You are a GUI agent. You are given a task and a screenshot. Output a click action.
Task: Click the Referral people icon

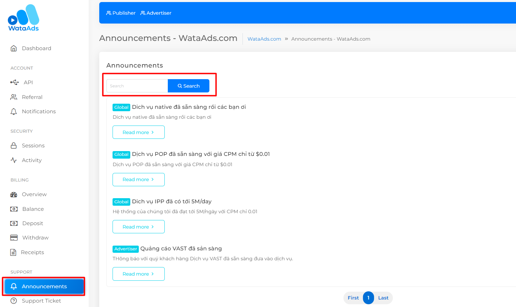(x=14, y=97)
